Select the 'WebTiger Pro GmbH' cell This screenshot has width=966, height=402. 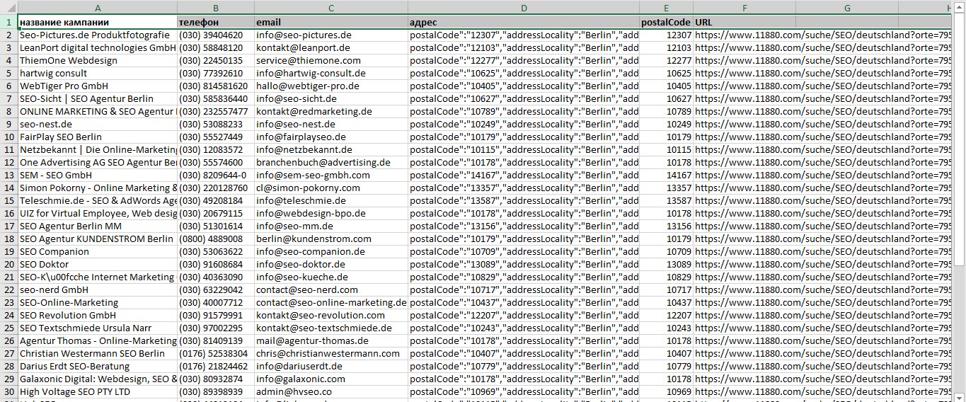(x=97, y=86)
